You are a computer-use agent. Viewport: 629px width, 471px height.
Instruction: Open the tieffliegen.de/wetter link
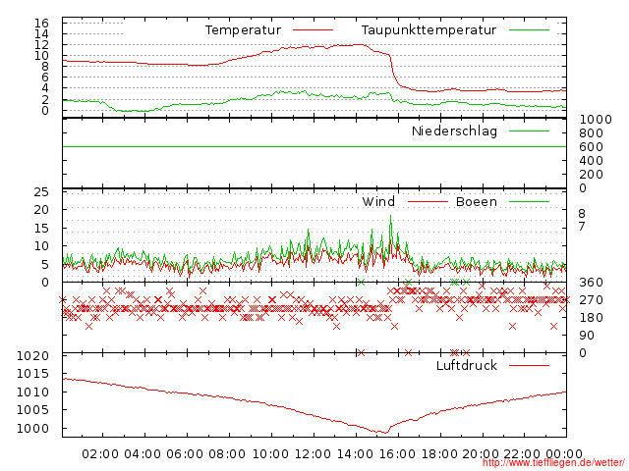click(x=553, y=463)
